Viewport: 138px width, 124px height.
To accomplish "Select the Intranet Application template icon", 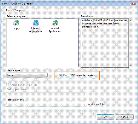I will tap(55, 23).
